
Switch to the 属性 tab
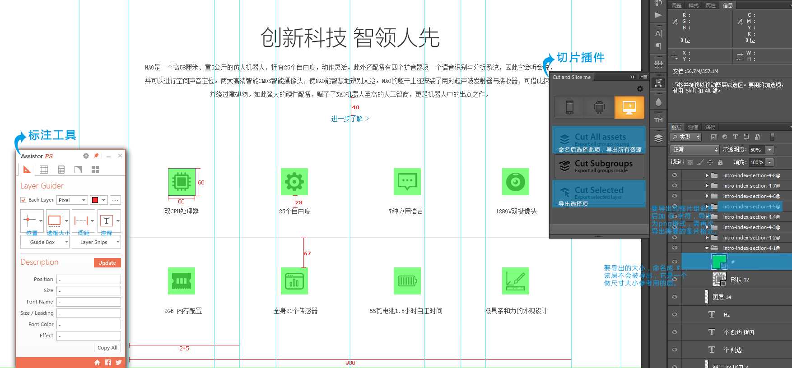710,5
